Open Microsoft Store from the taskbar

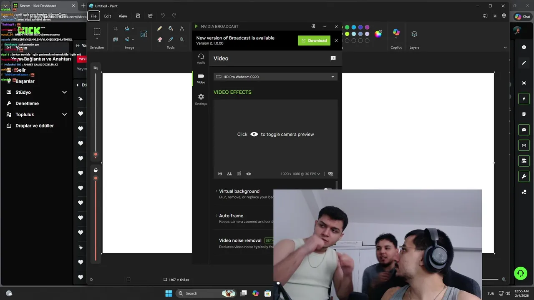tap(268, 293)
